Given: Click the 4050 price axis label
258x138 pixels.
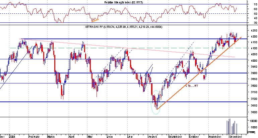Looking at the screenshot, I should tap(254, 55).
